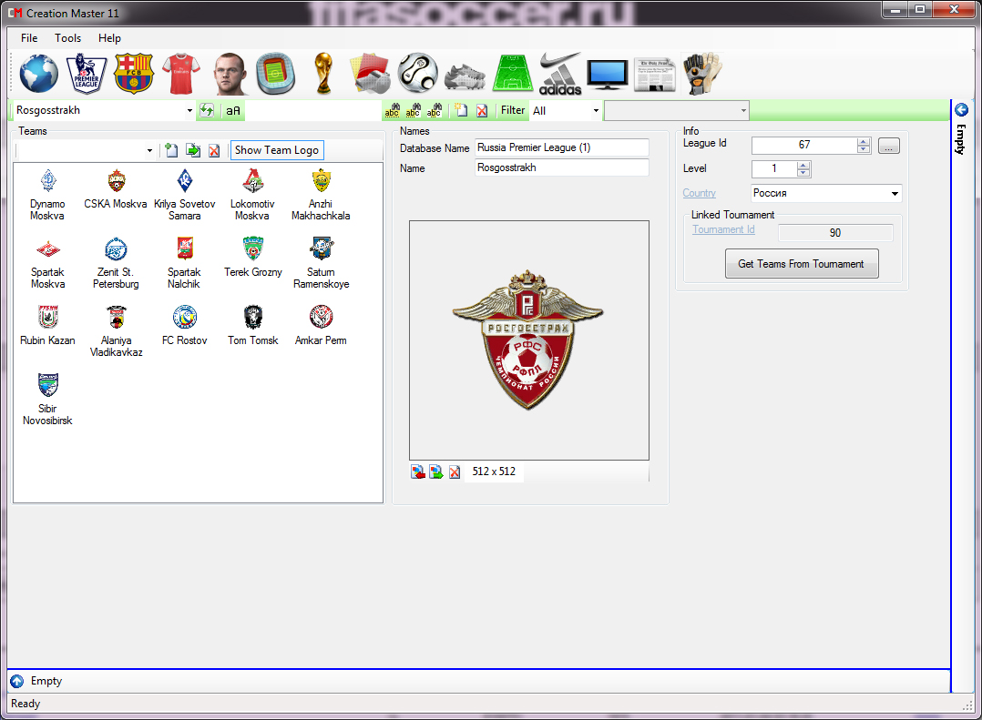This screenshot has width=982, height=720.
Task: Remove team with red X in Teams panel
Action: [x=214, y=151]
